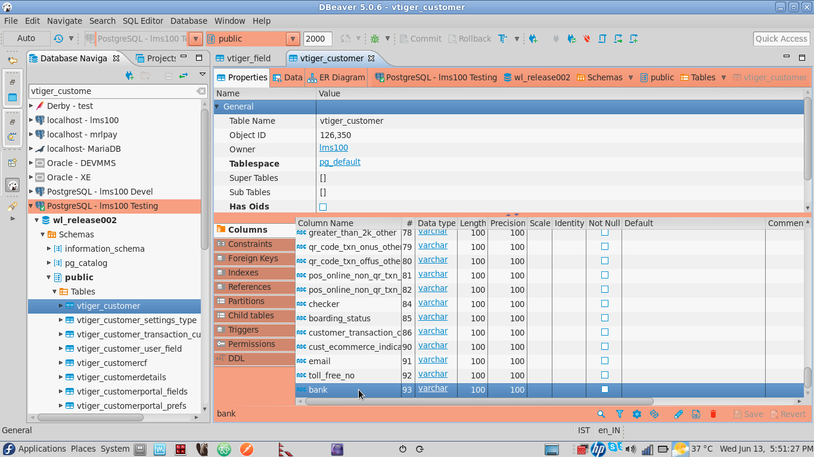The width and height of the screenshot is (814, 457).
Task: Click the refresh icon below the columns table
Action: tap(654, 414)
